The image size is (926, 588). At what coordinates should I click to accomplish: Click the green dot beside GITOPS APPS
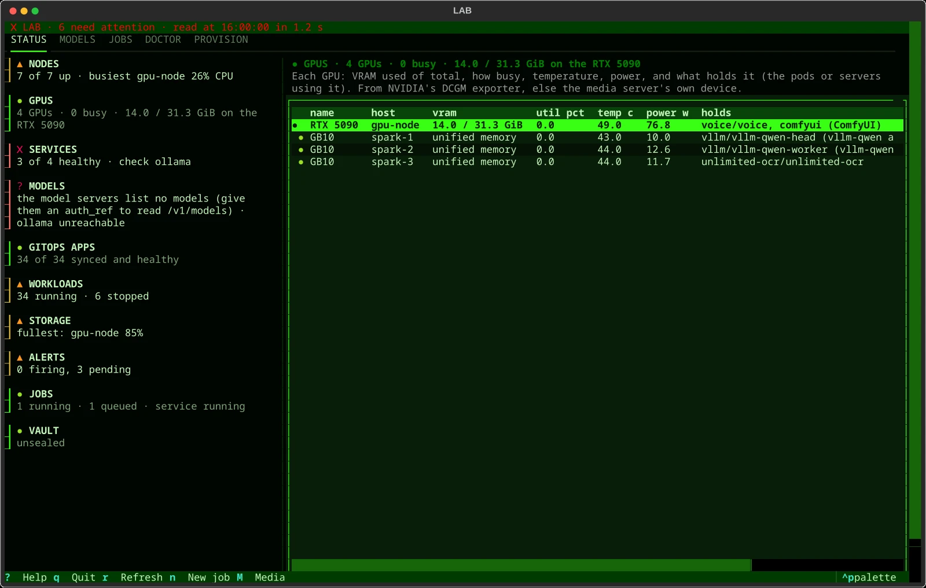tap(20, 248)
